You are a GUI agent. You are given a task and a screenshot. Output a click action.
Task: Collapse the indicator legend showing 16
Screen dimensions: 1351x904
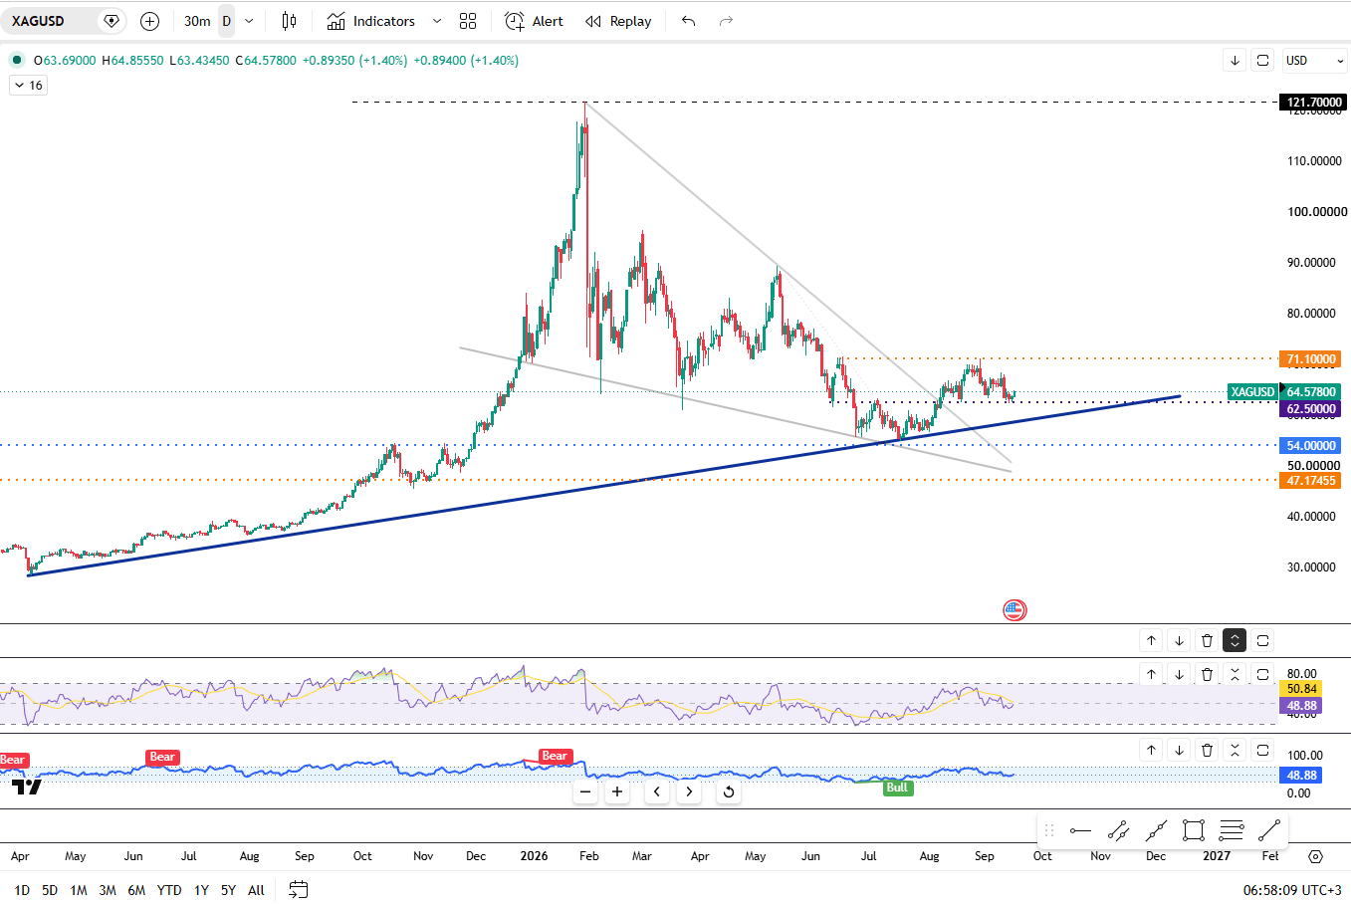(x=28, y=86)
